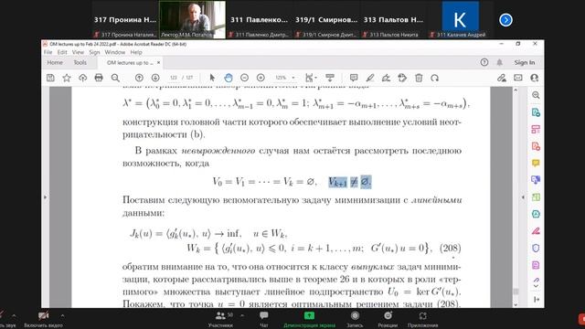
Task: Select video tile of lecturer Потапов
Action: (x=192, y=19)
